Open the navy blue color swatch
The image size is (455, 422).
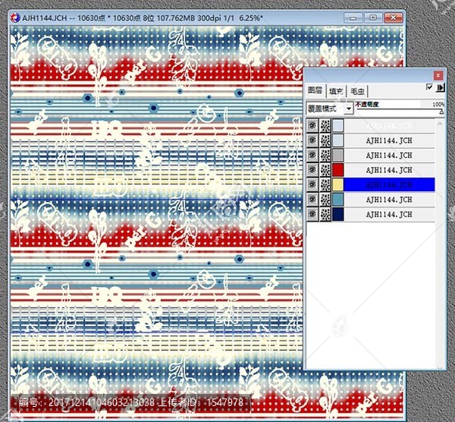tap(337, 214)
